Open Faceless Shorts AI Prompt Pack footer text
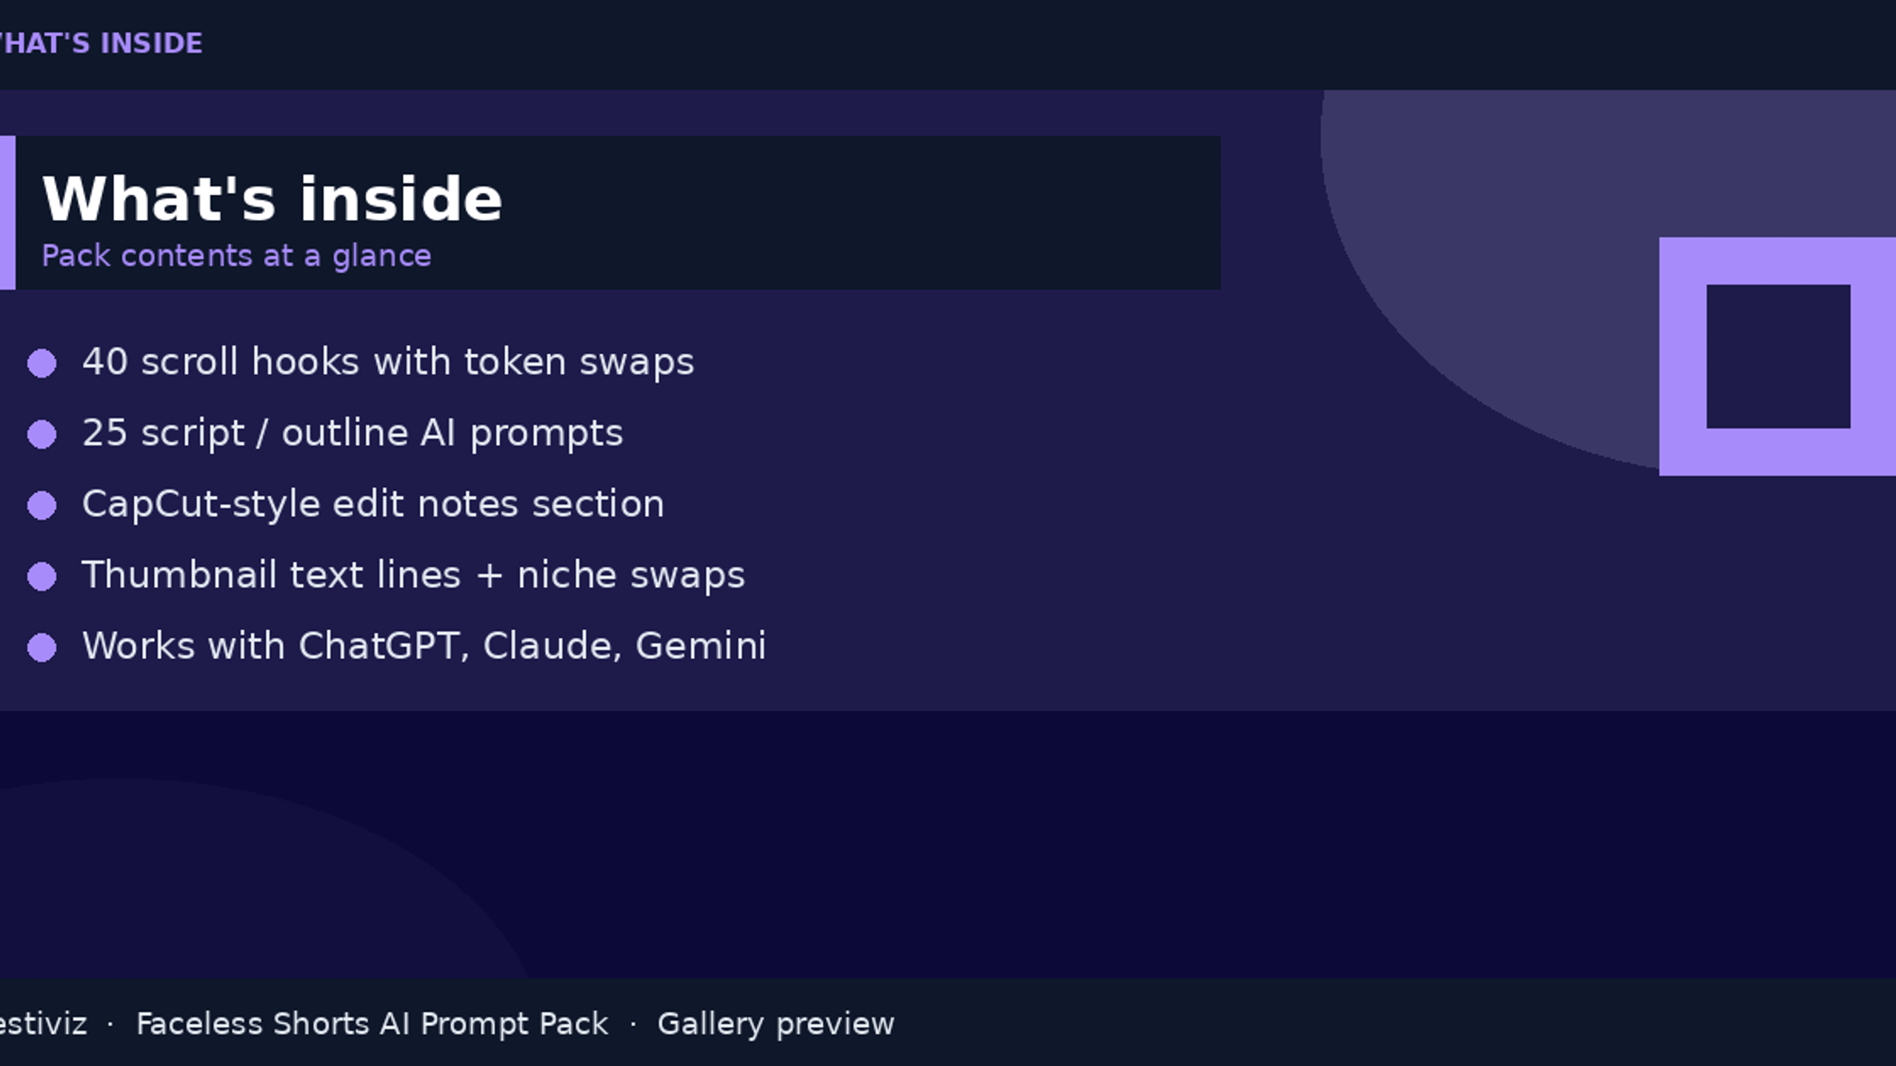 (x=372, y=1025)
